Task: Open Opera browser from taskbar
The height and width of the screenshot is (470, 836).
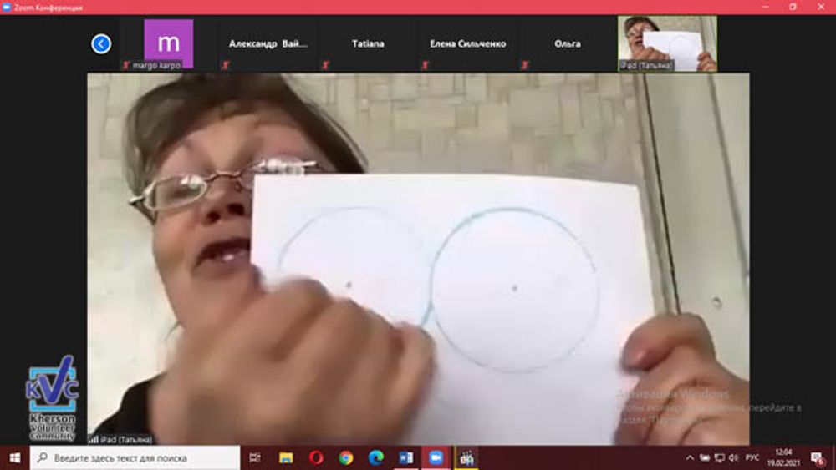Action: (316, 457)
